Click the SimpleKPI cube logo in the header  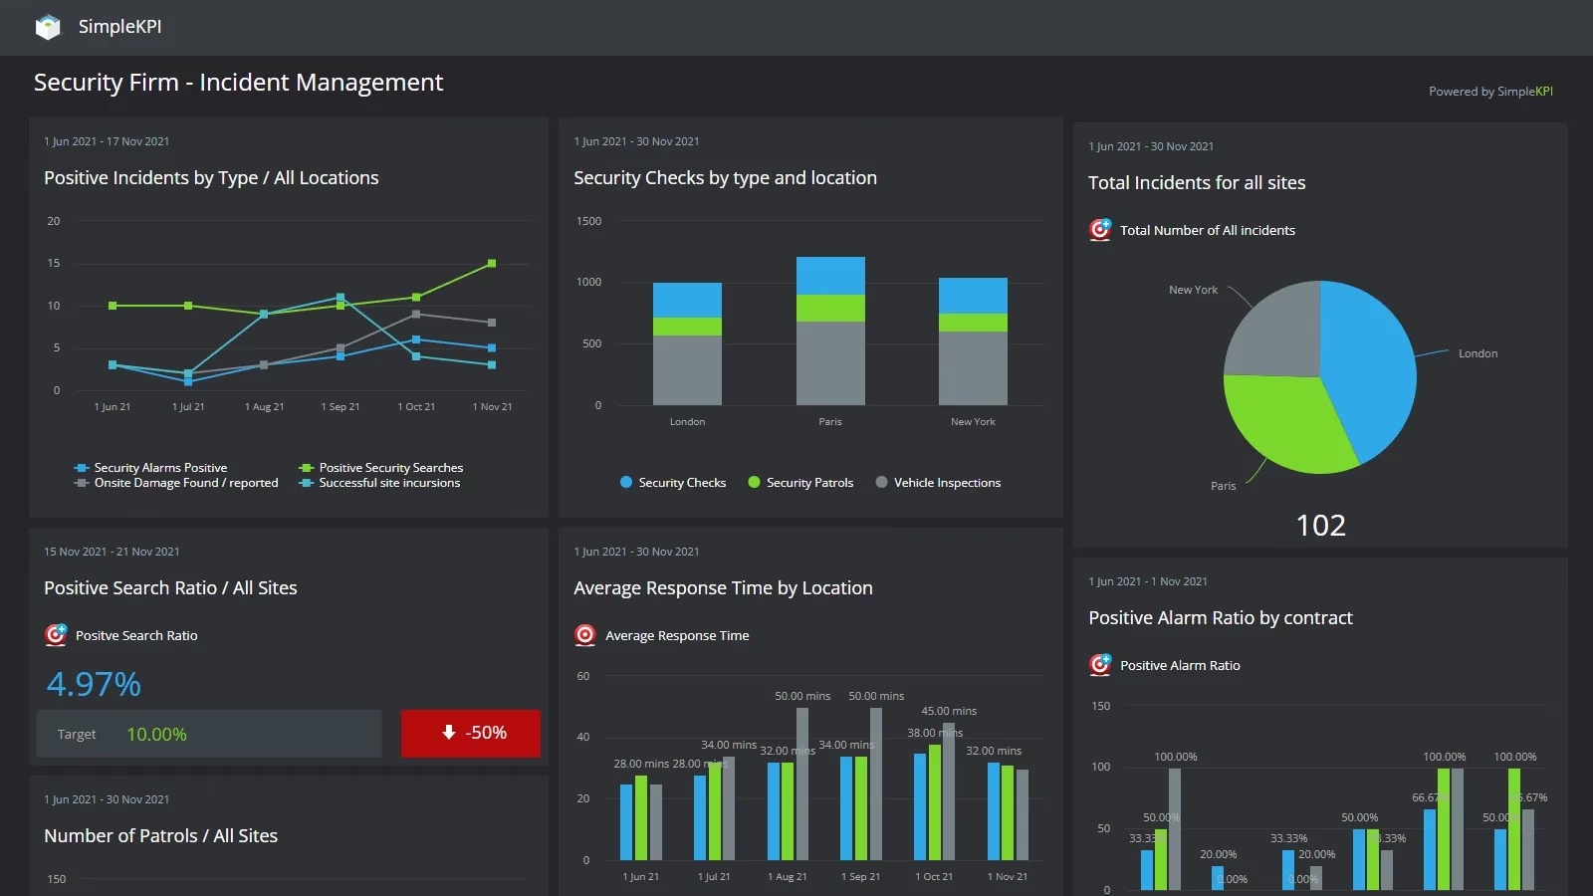(48, 27)
